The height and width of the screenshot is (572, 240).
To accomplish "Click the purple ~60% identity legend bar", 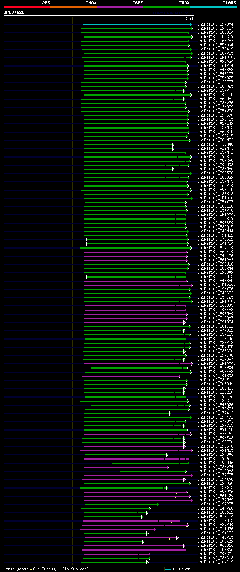I will 120,7.
